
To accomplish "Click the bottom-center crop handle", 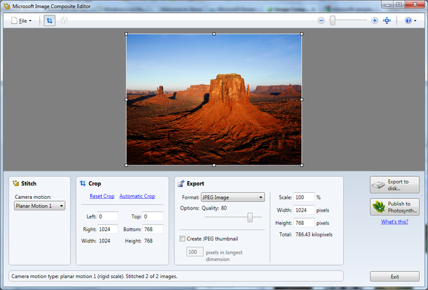I will point(214,165).
